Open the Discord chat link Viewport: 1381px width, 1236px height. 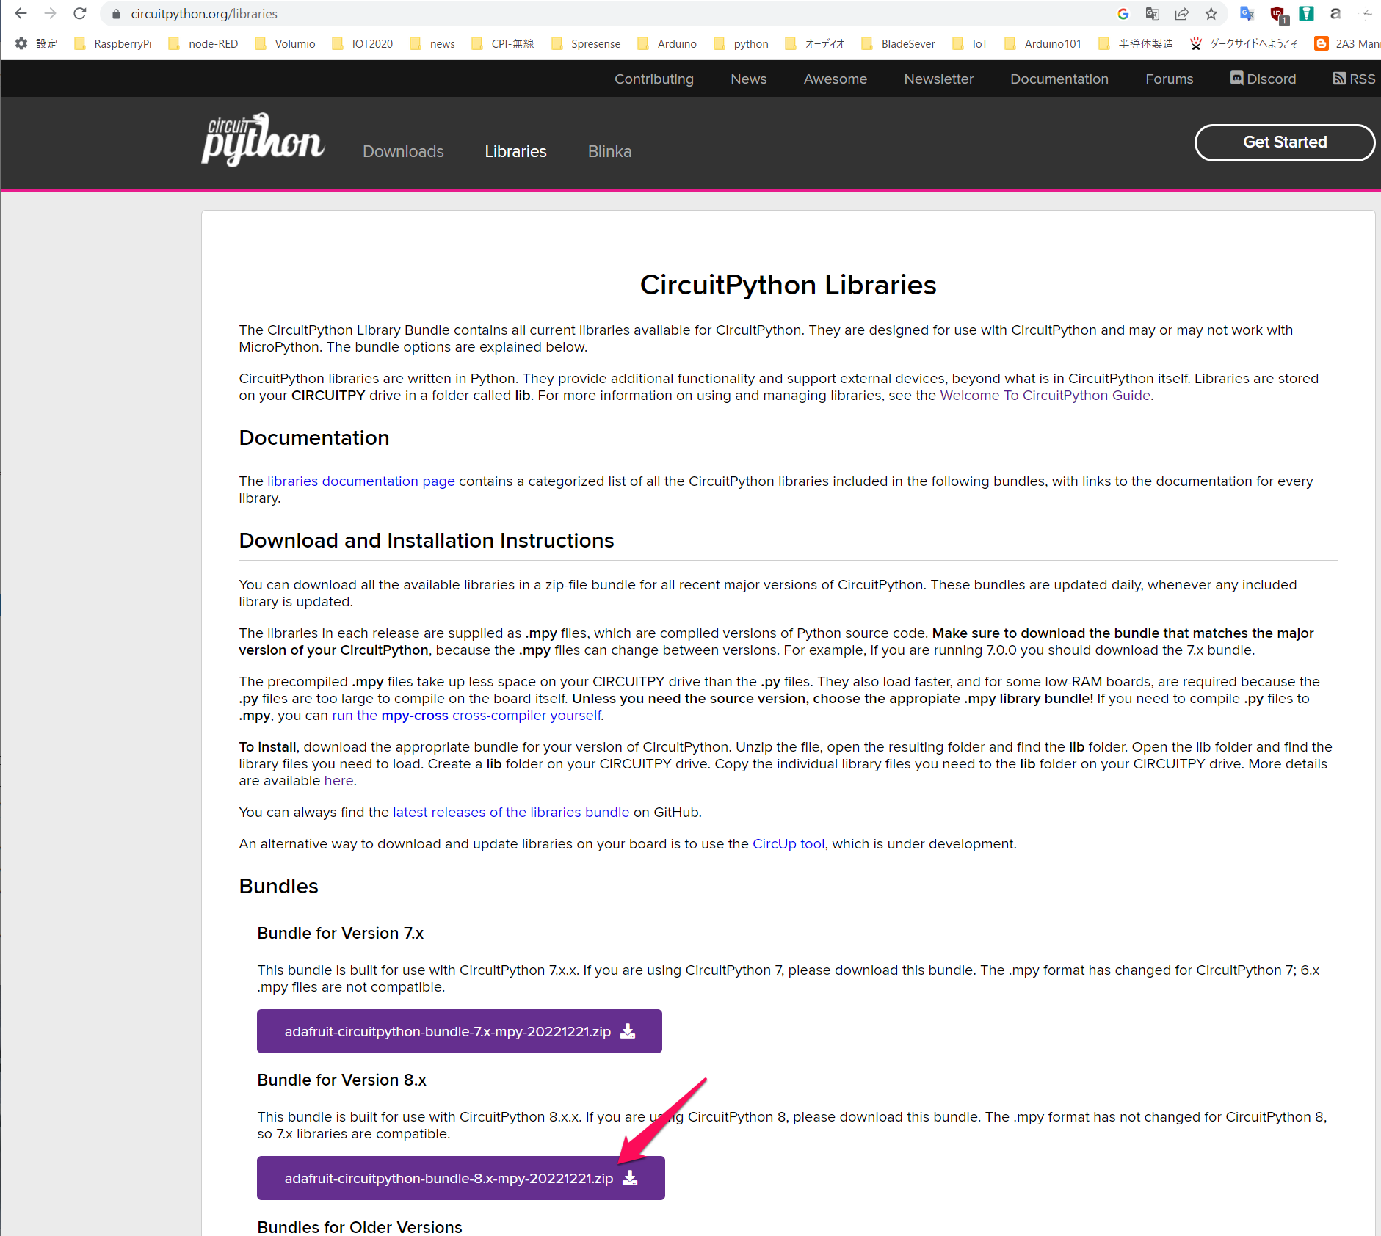click(x=1263, y=79)
